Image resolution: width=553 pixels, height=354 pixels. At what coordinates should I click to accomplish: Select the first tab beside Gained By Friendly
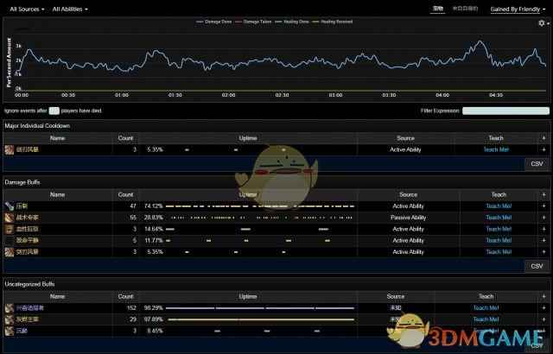click(439, 9)
